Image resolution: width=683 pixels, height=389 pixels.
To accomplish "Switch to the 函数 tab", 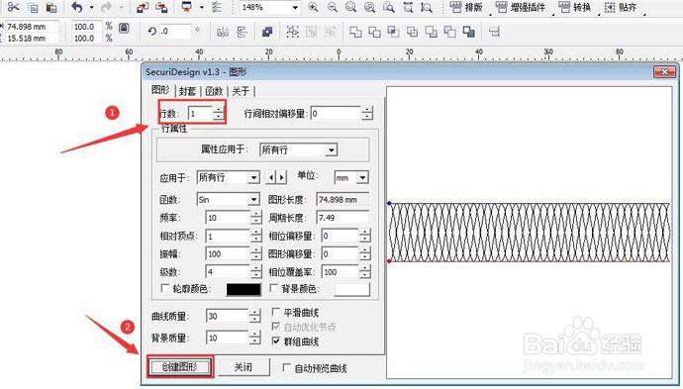I will (214, 91).
